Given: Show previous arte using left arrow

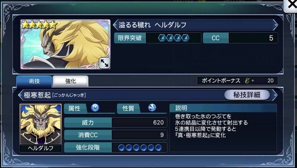Looking at the screenshot, I should click(x=20, y=95).
